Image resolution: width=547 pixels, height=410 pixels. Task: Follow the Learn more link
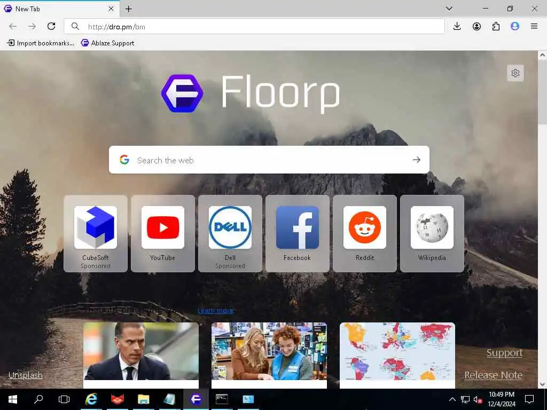pyautogui.click(x=216, y=310)
